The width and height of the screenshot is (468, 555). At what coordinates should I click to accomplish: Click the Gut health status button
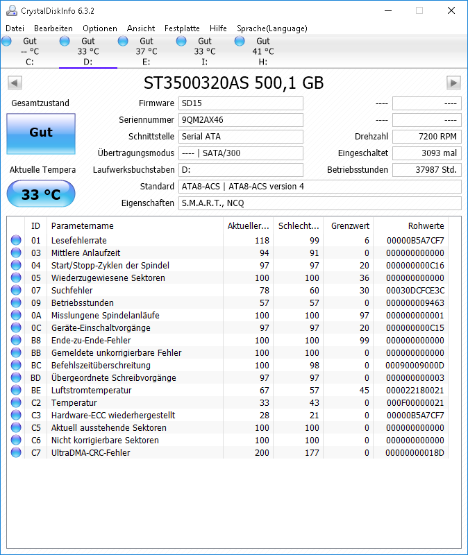[x=41, y=134]
